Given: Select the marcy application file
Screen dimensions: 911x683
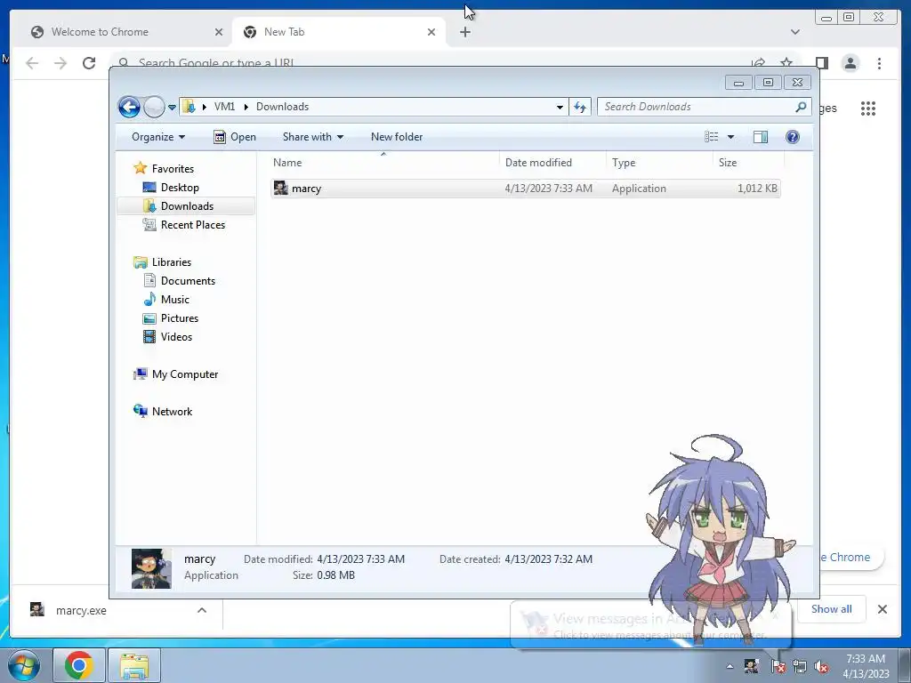Looking at the screenshot, I should [x=525, y=189].
